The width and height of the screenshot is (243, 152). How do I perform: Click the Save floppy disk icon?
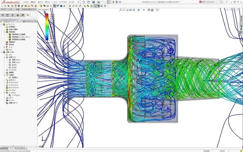(94, 2)
